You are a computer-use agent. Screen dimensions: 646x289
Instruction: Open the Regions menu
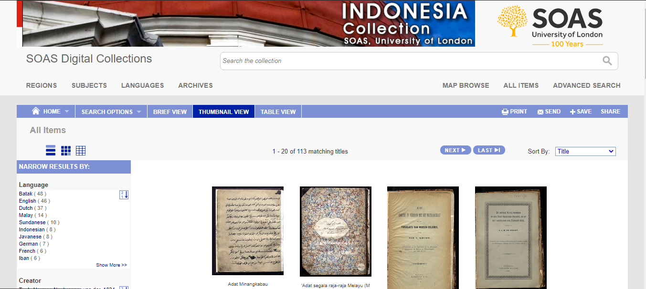pyautogui.click(x=42, y=85)
